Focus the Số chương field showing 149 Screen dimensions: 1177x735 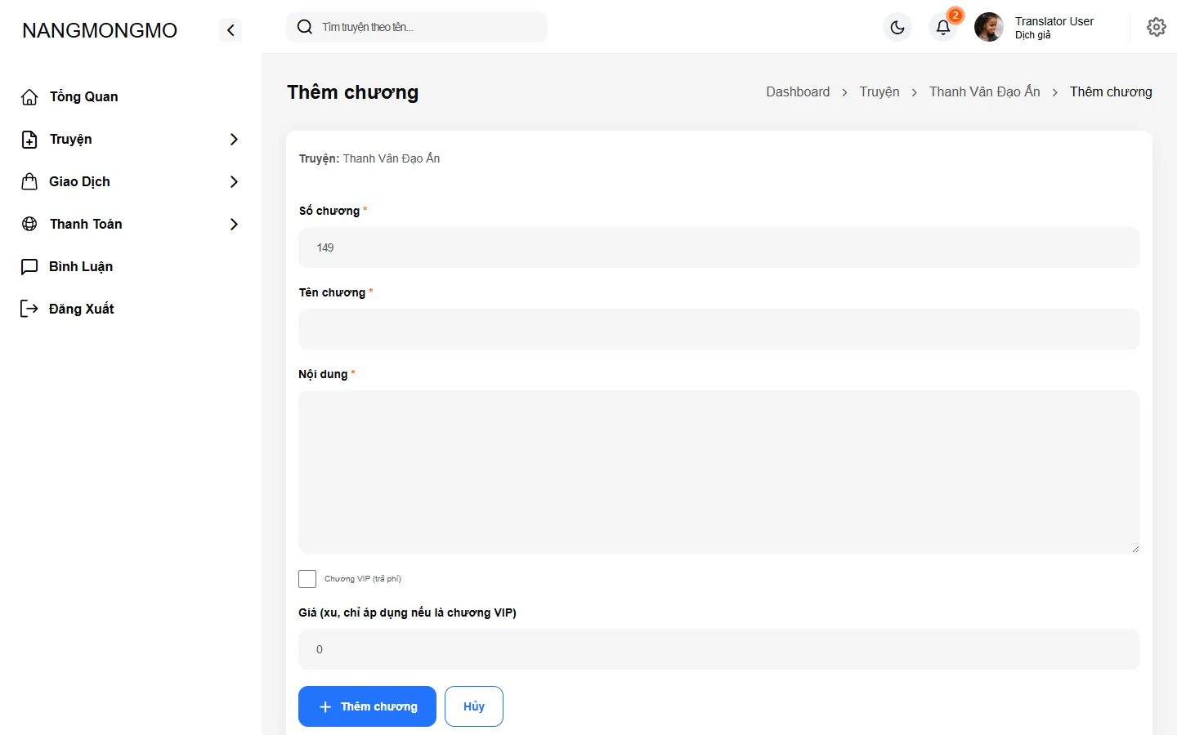(x=719, y=247)
